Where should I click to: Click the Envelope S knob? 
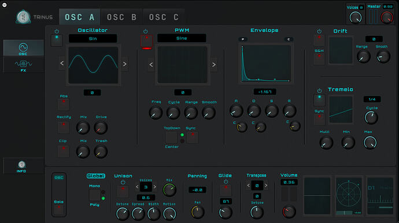point(272,110)
